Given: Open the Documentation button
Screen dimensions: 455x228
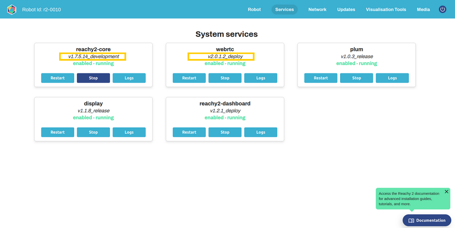Looking at the screenshot, I should [427, 220].
